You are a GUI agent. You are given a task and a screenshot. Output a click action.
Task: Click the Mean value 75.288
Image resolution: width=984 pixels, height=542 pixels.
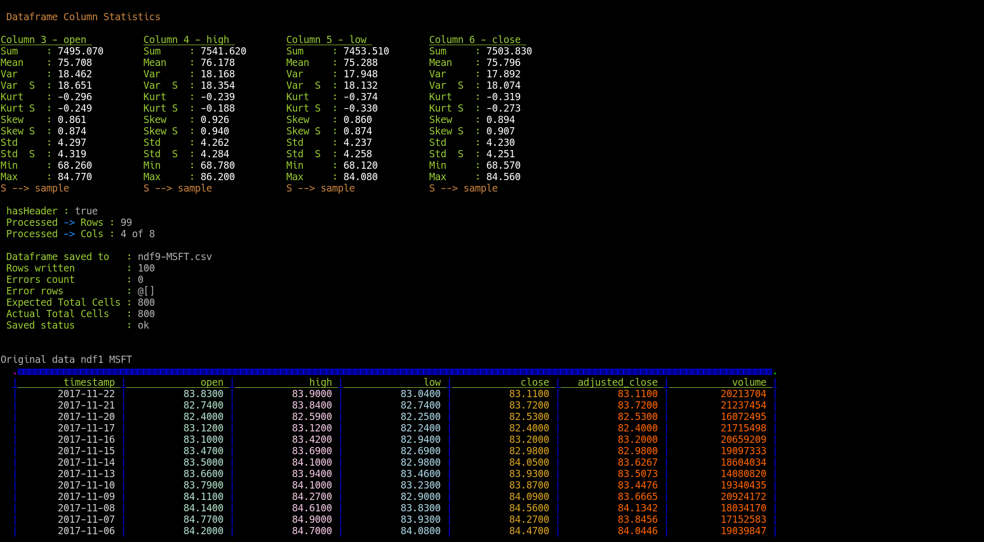point(361,62)
